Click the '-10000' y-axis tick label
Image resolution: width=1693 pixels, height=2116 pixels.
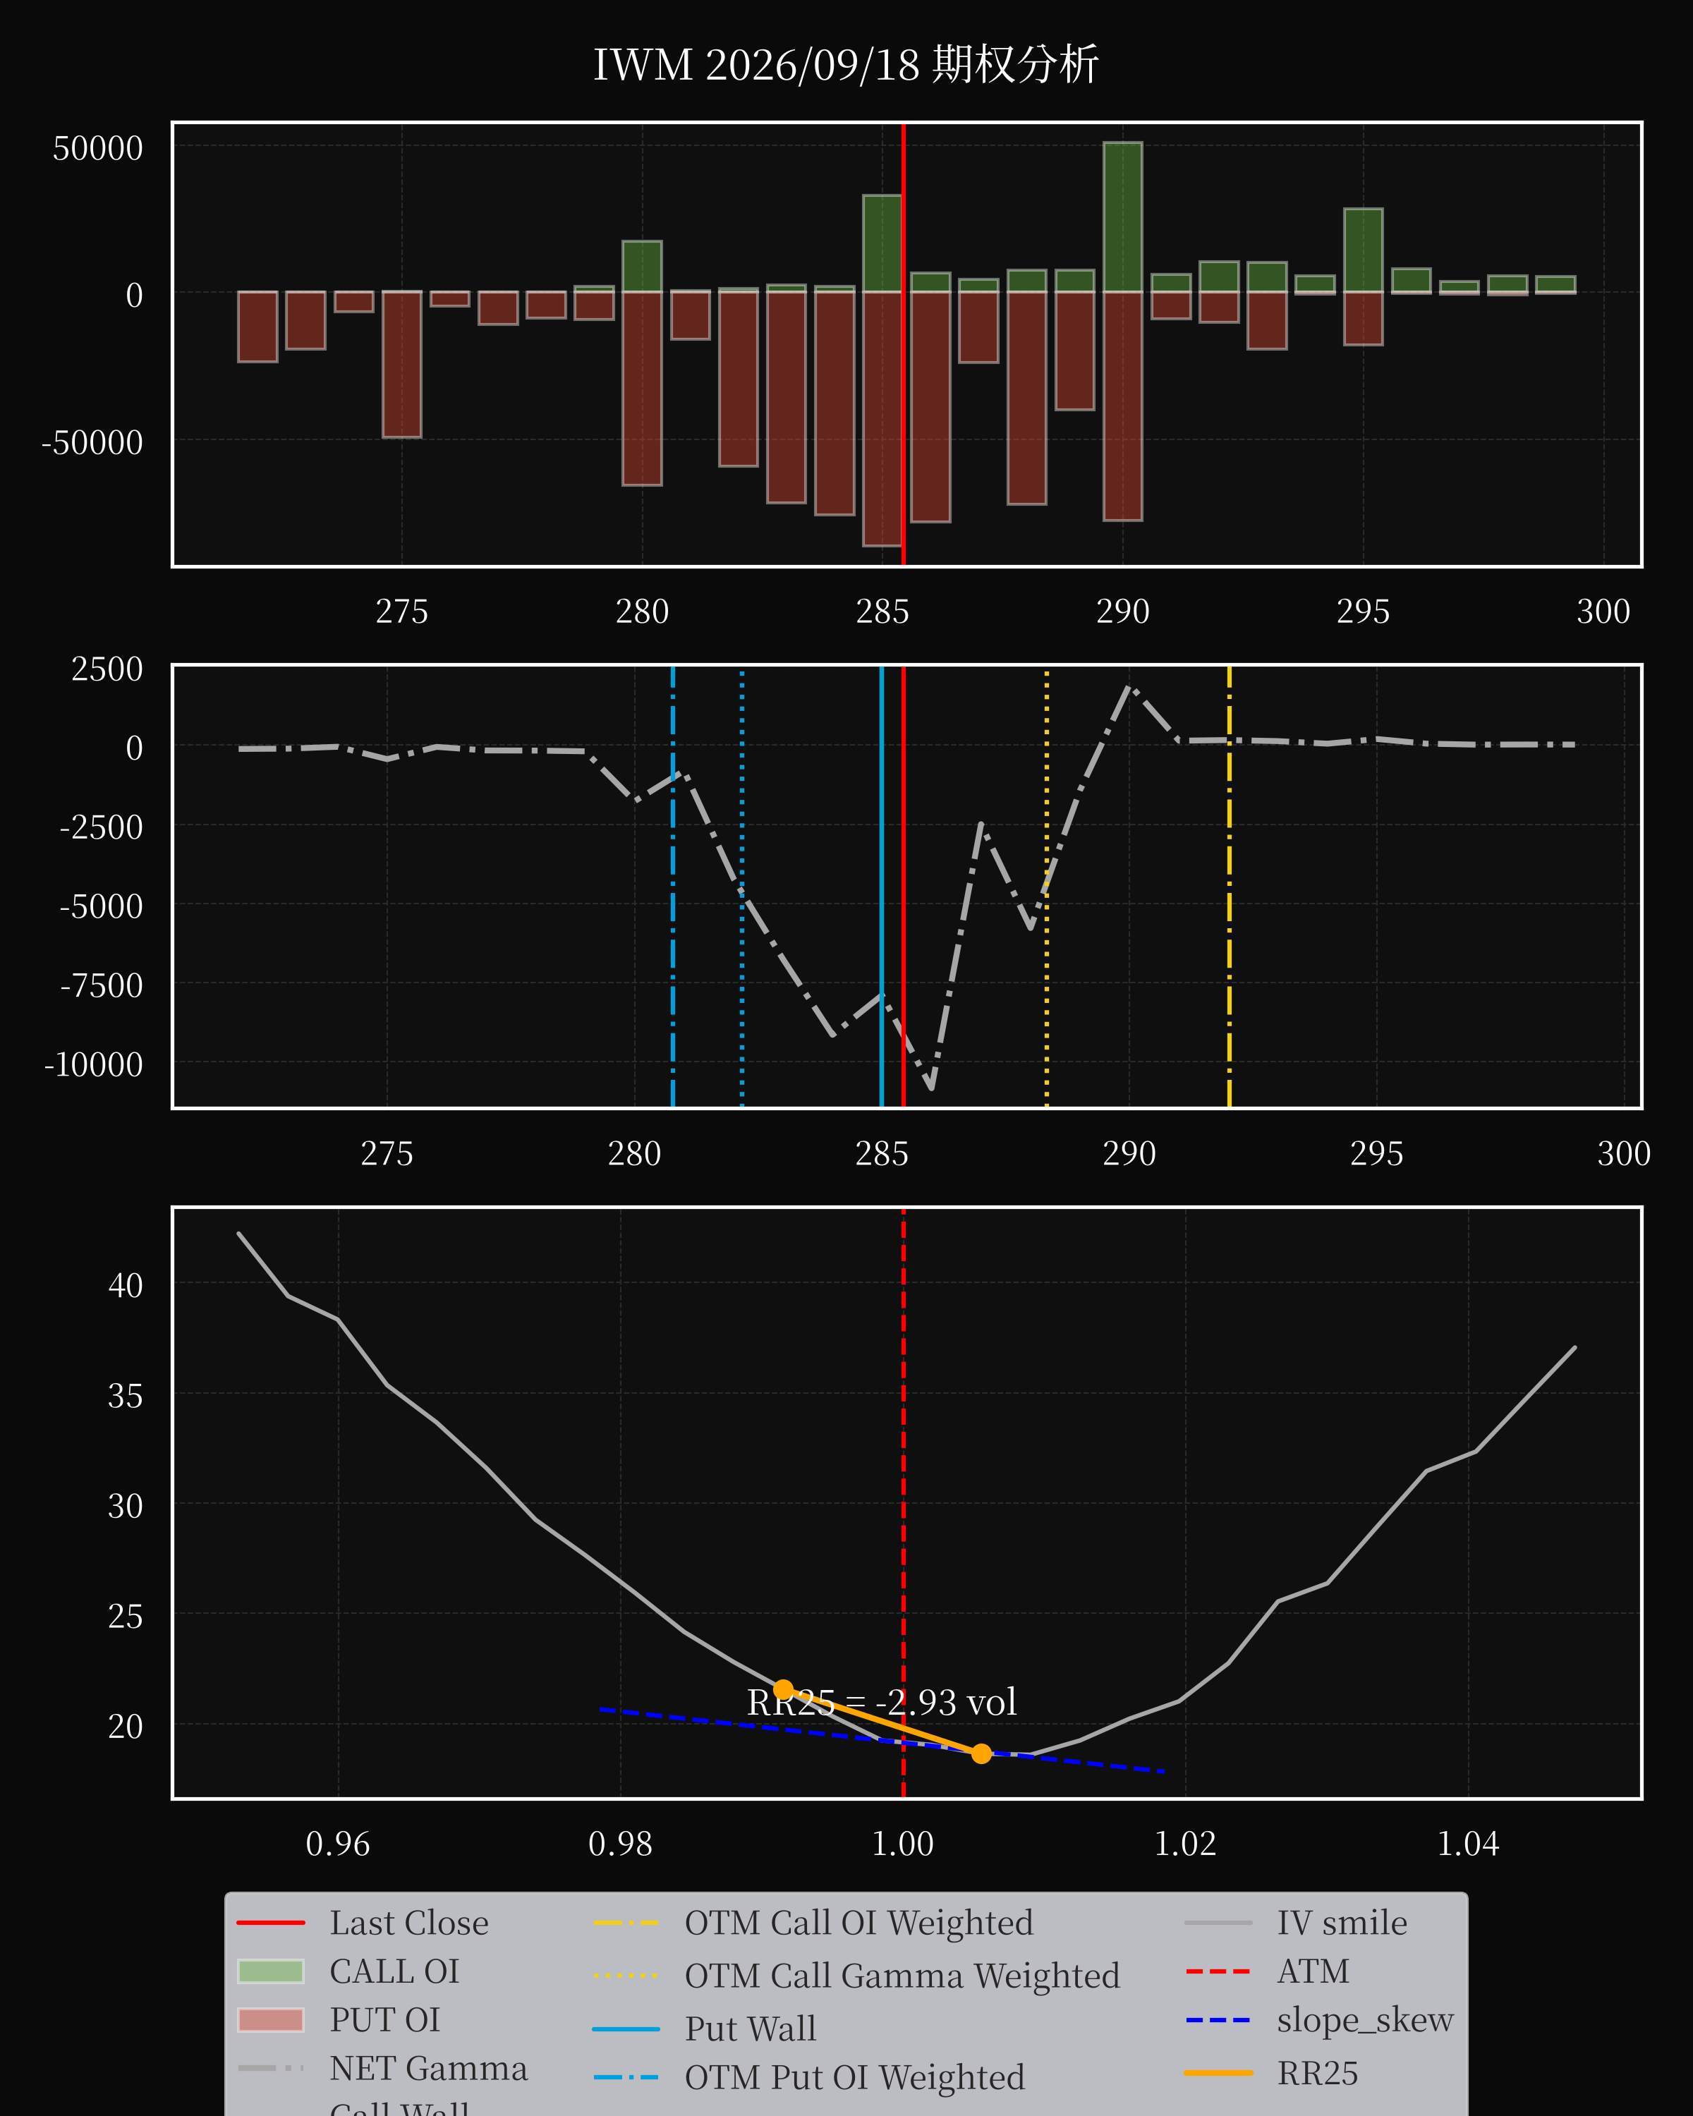click(93, 1065)
